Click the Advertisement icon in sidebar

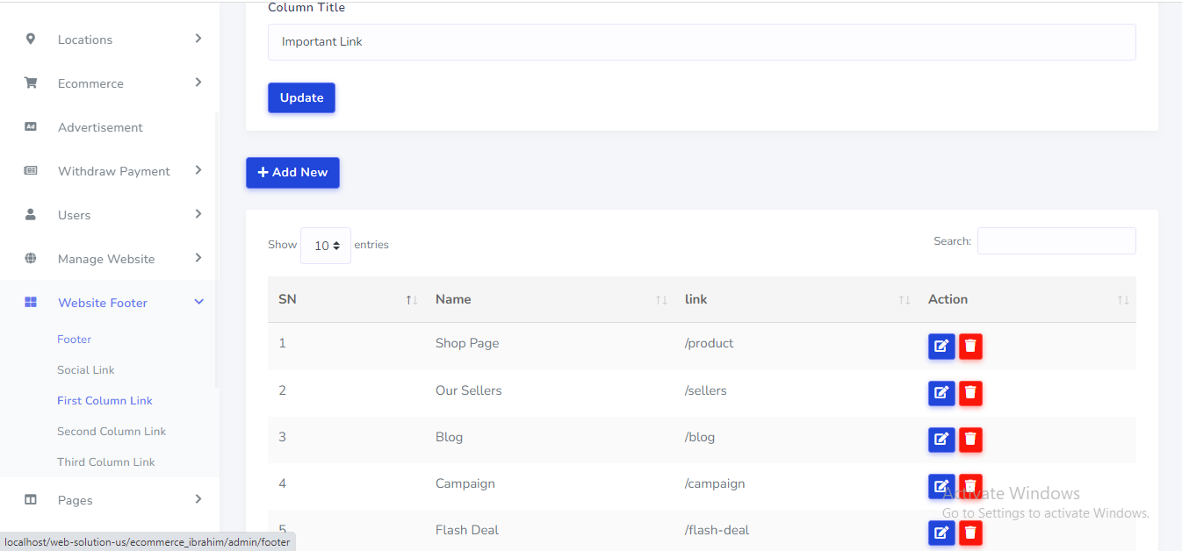tap(31, 127)
